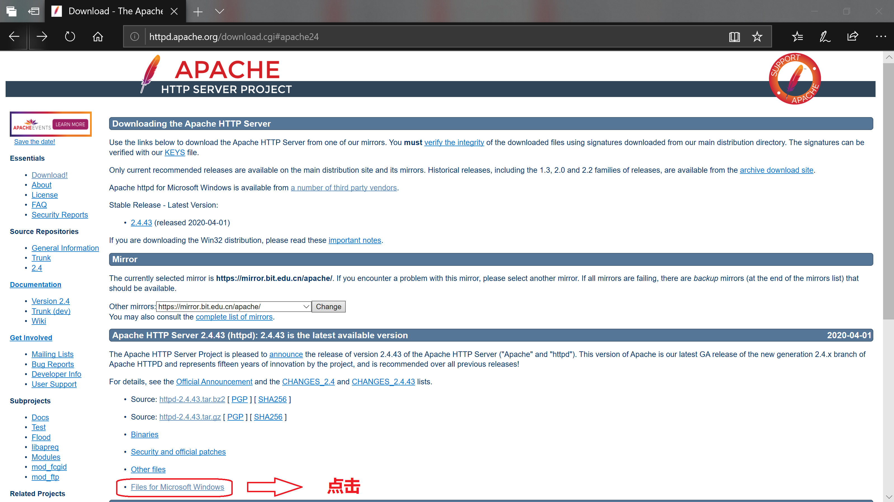Click the httpd-2.4.43.tar.bz2 source link
This screenshot has height=502, width=894.
coord(192,399)
